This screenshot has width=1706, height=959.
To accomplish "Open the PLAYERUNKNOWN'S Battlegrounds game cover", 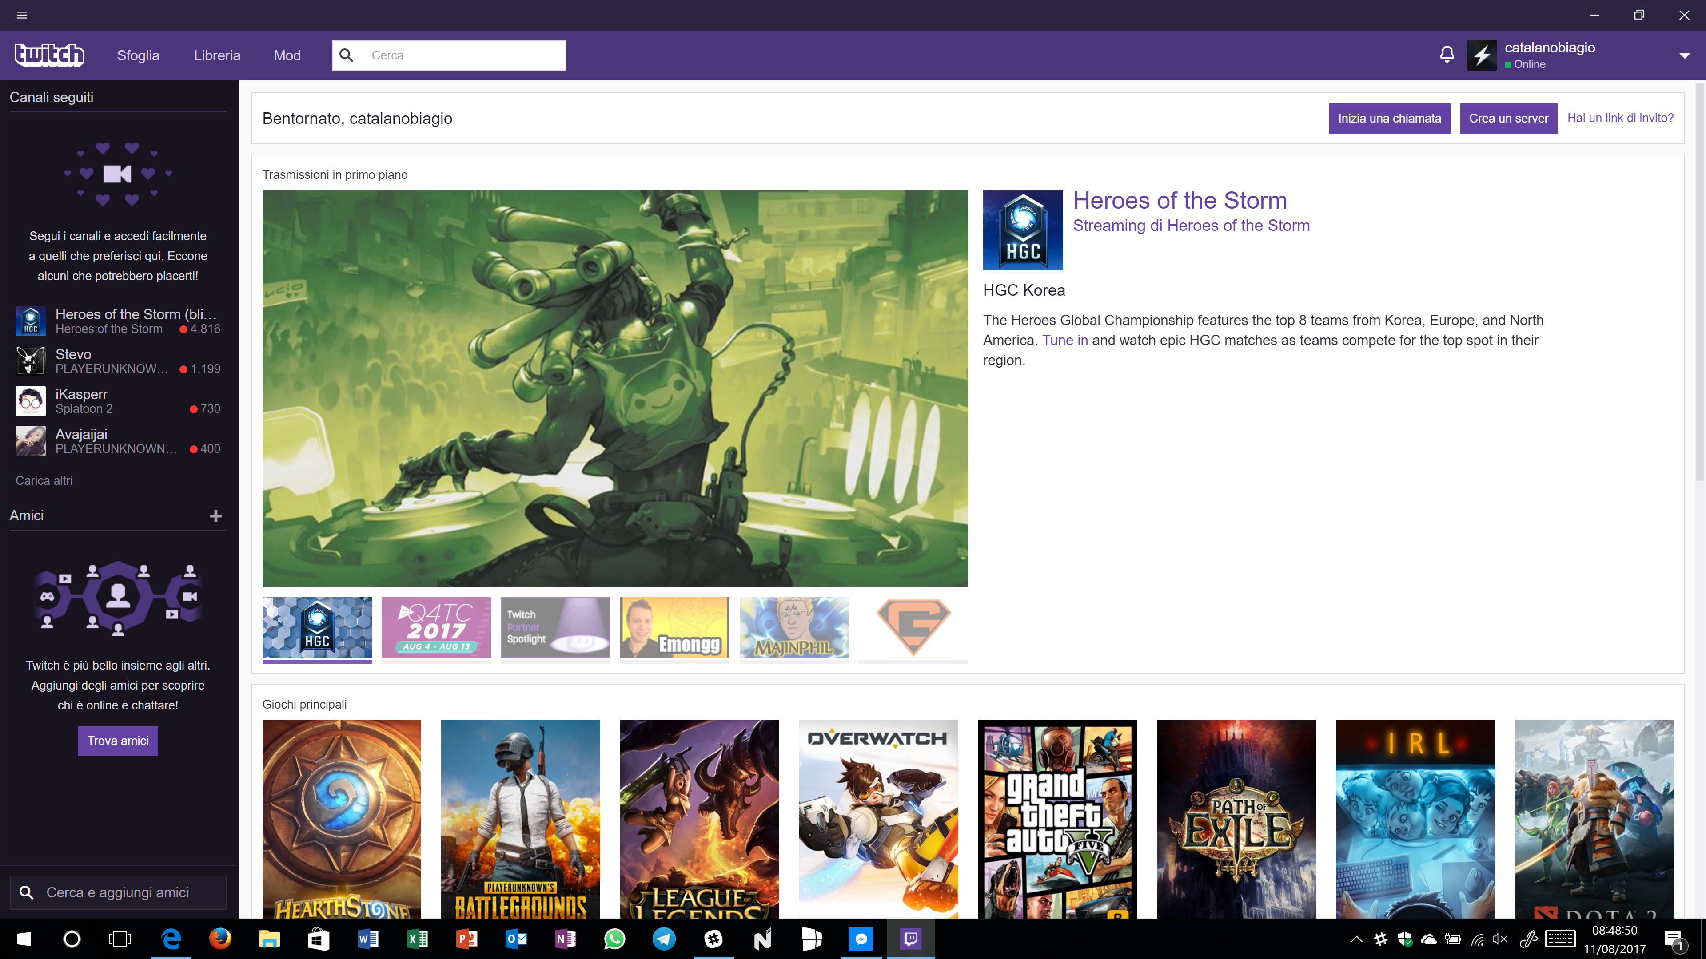I will pos(521,819).
